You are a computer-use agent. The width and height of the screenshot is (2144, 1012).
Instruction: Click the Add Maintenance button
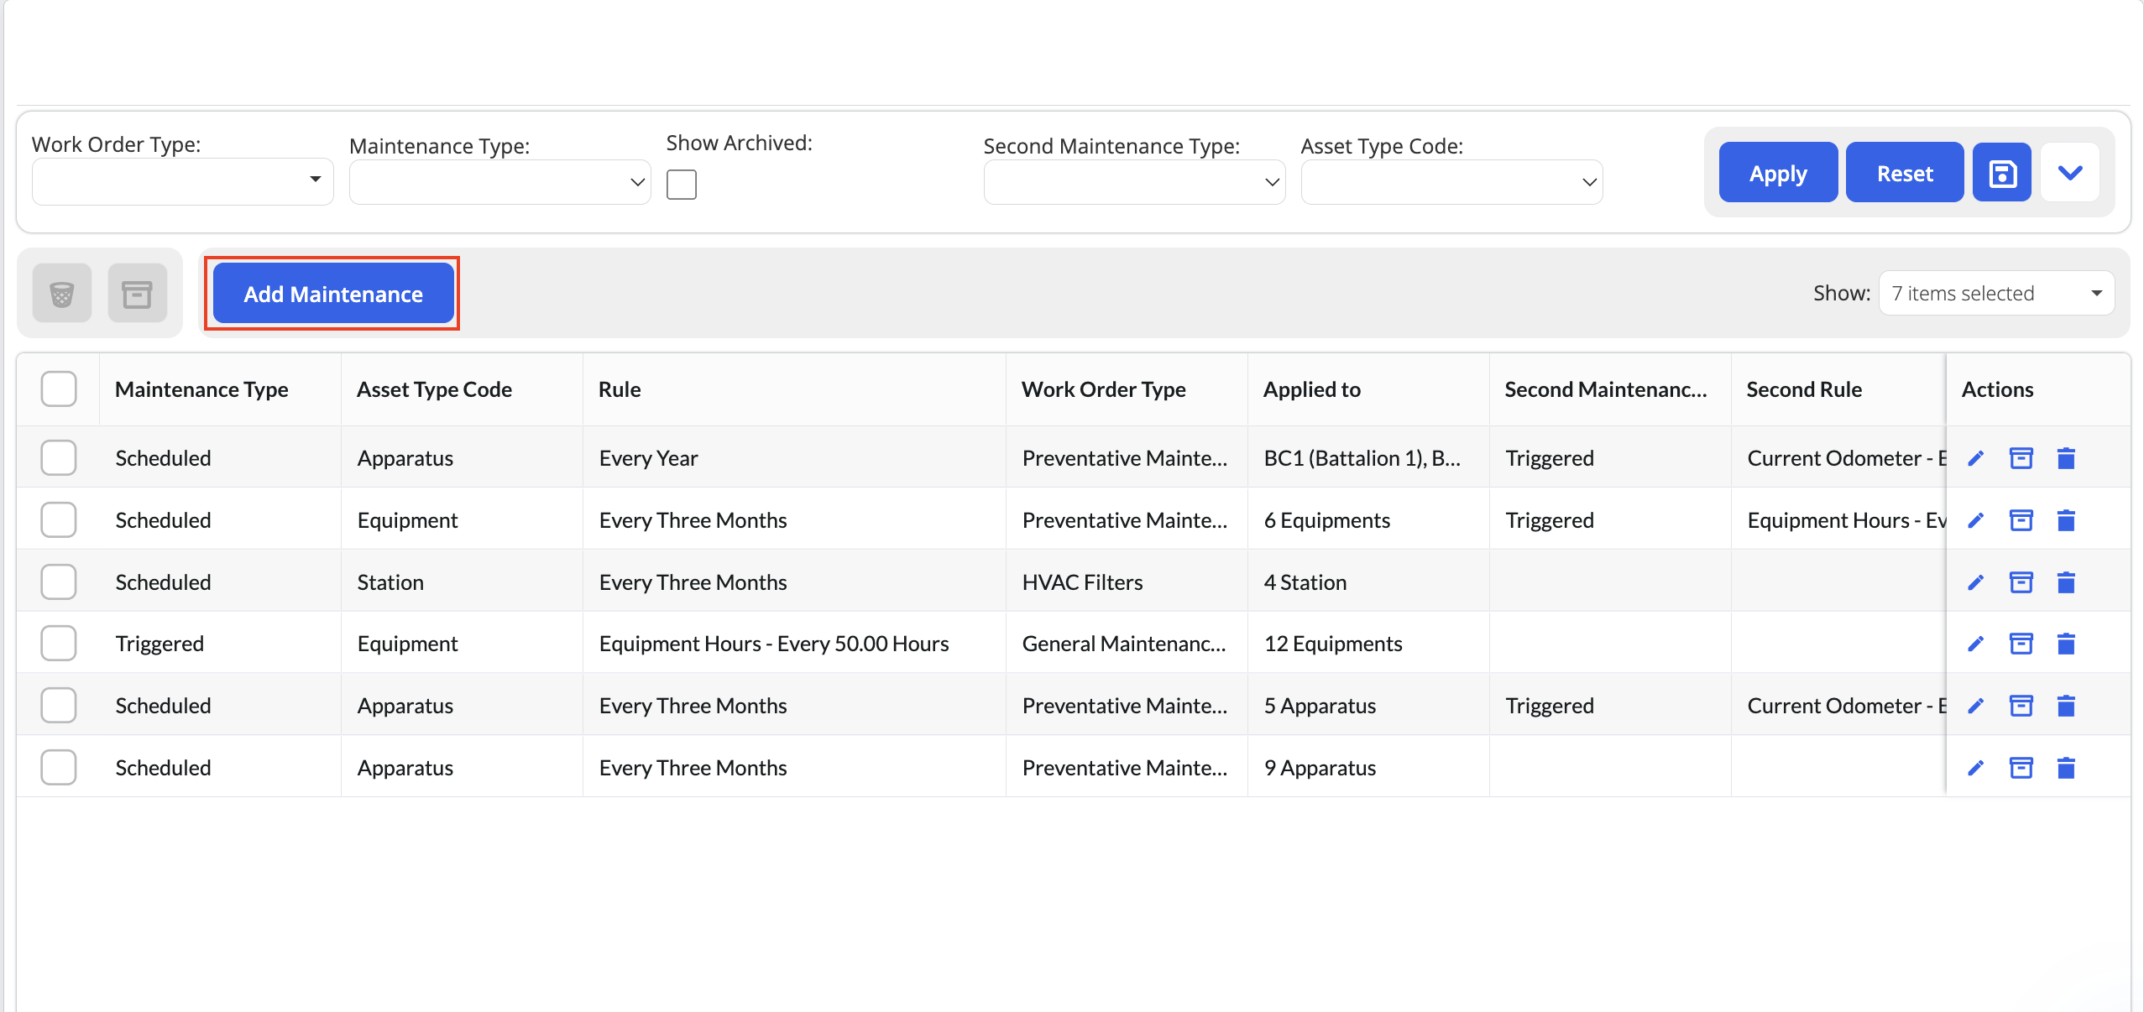(x=333, y=294)
